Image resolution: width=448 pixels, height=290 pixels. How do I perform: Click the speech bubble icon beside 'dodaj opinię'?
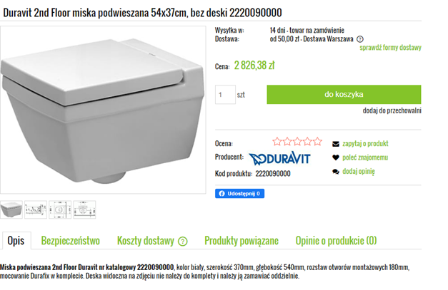pyautogui.click(x=336, y=172)
